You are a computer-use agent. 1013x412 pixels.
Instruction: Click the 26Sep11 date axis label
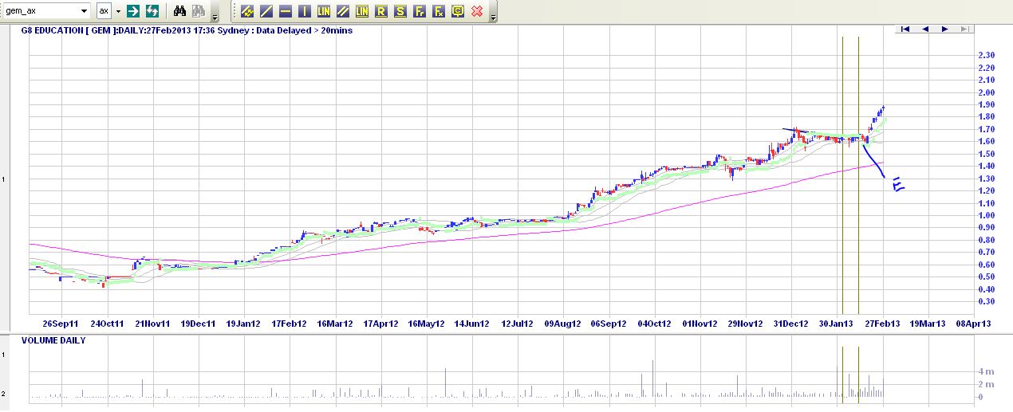pyautogui.click(x=61, y=324)
